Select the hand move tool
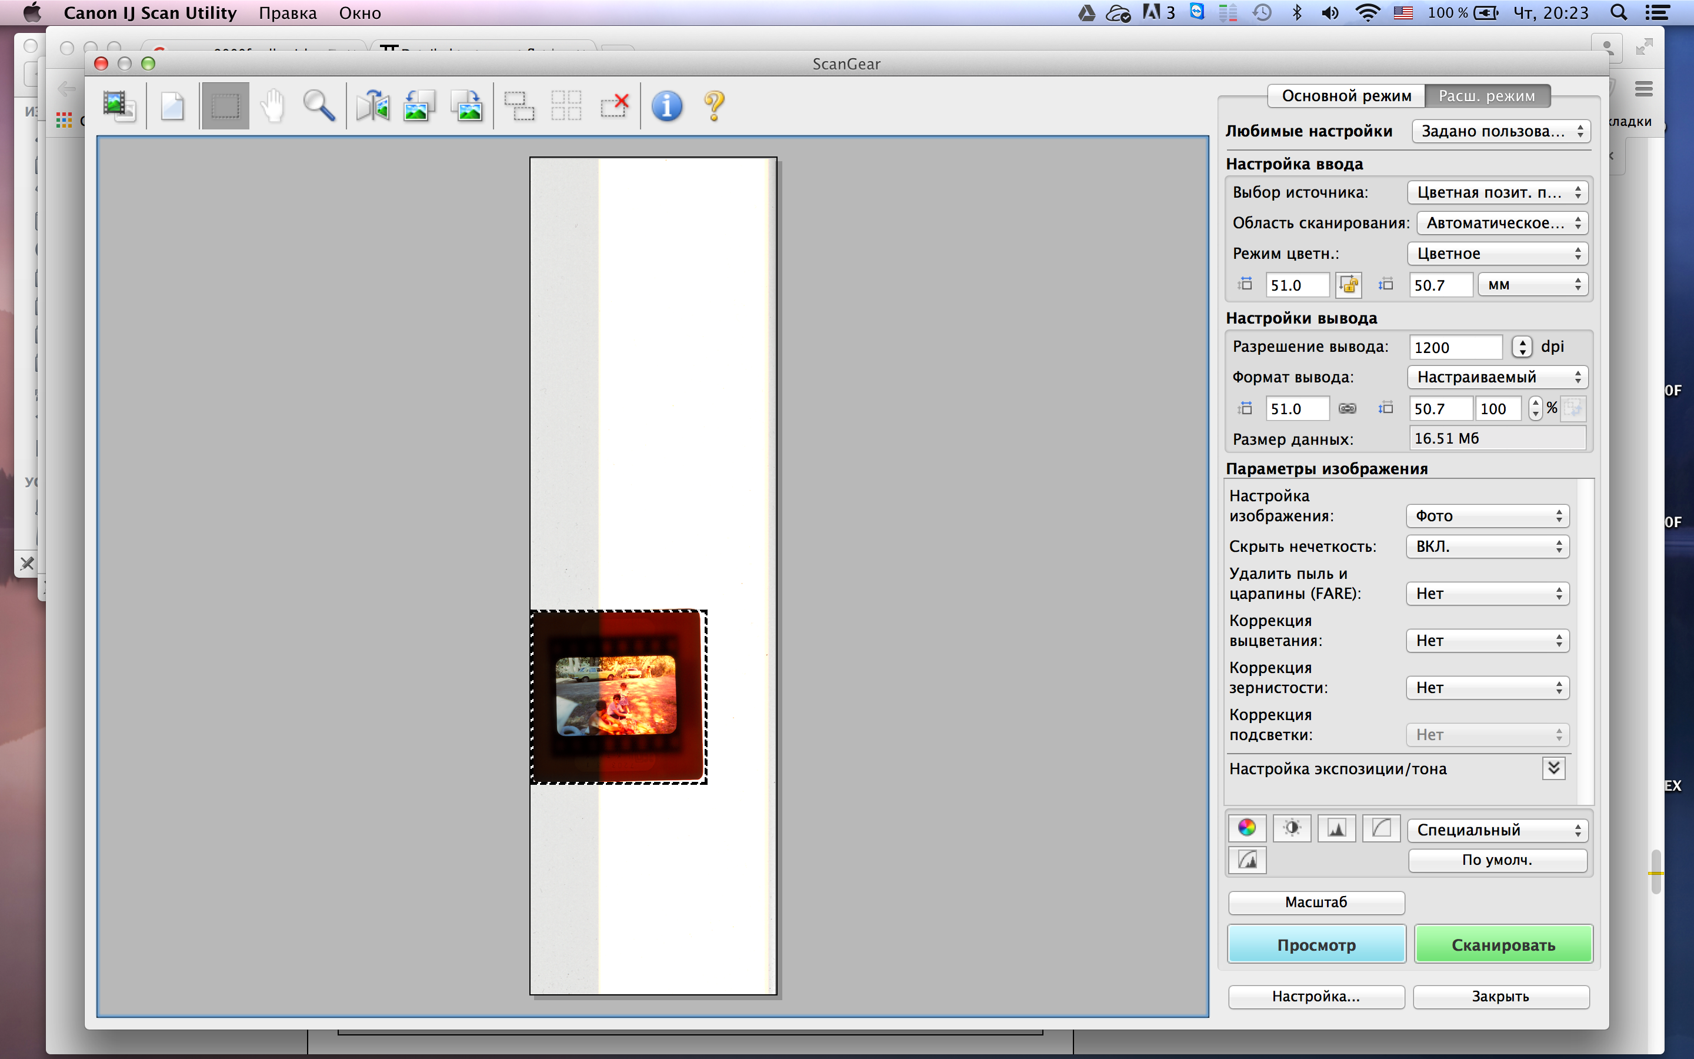This screenshot has width=1694, height=1059. [x=272, y=106]
